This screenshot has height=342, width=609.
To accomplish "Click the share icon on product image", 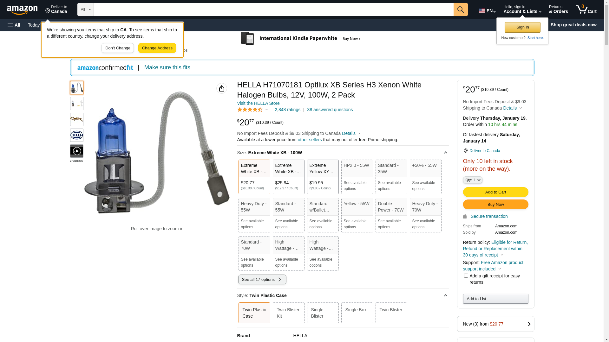I will (x=222, y=88).
